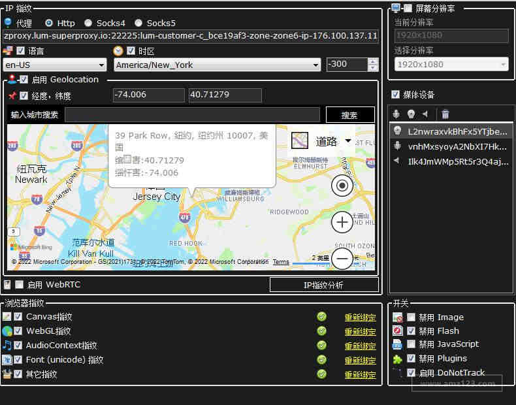Toggle the AudioContext指纹 checkbox
Image resolution: width=516 pixels, height=405 pixels.
[18, 345]
